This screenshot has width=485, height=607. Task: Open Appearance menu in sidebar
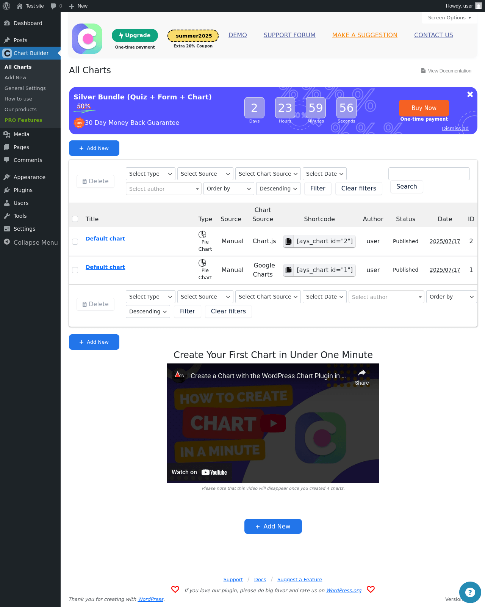click(x=30, y=177)
